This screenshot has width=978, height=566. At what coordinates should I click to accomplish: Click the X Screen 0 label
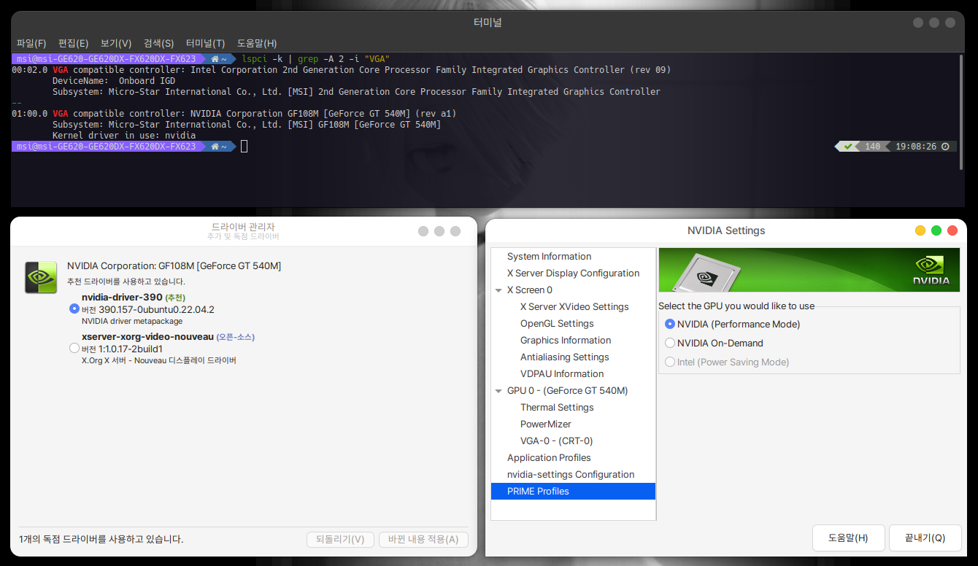point(530,290)
